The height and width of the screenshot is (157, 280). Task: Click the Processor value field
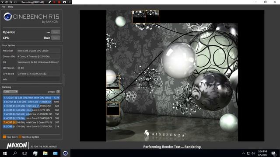(x=38, y=51)
